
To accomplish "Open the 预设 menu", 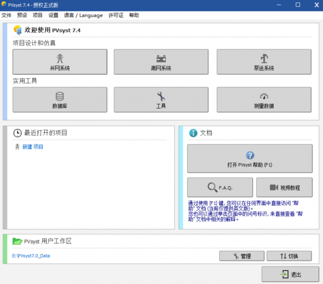I will (x=22, y=15).
